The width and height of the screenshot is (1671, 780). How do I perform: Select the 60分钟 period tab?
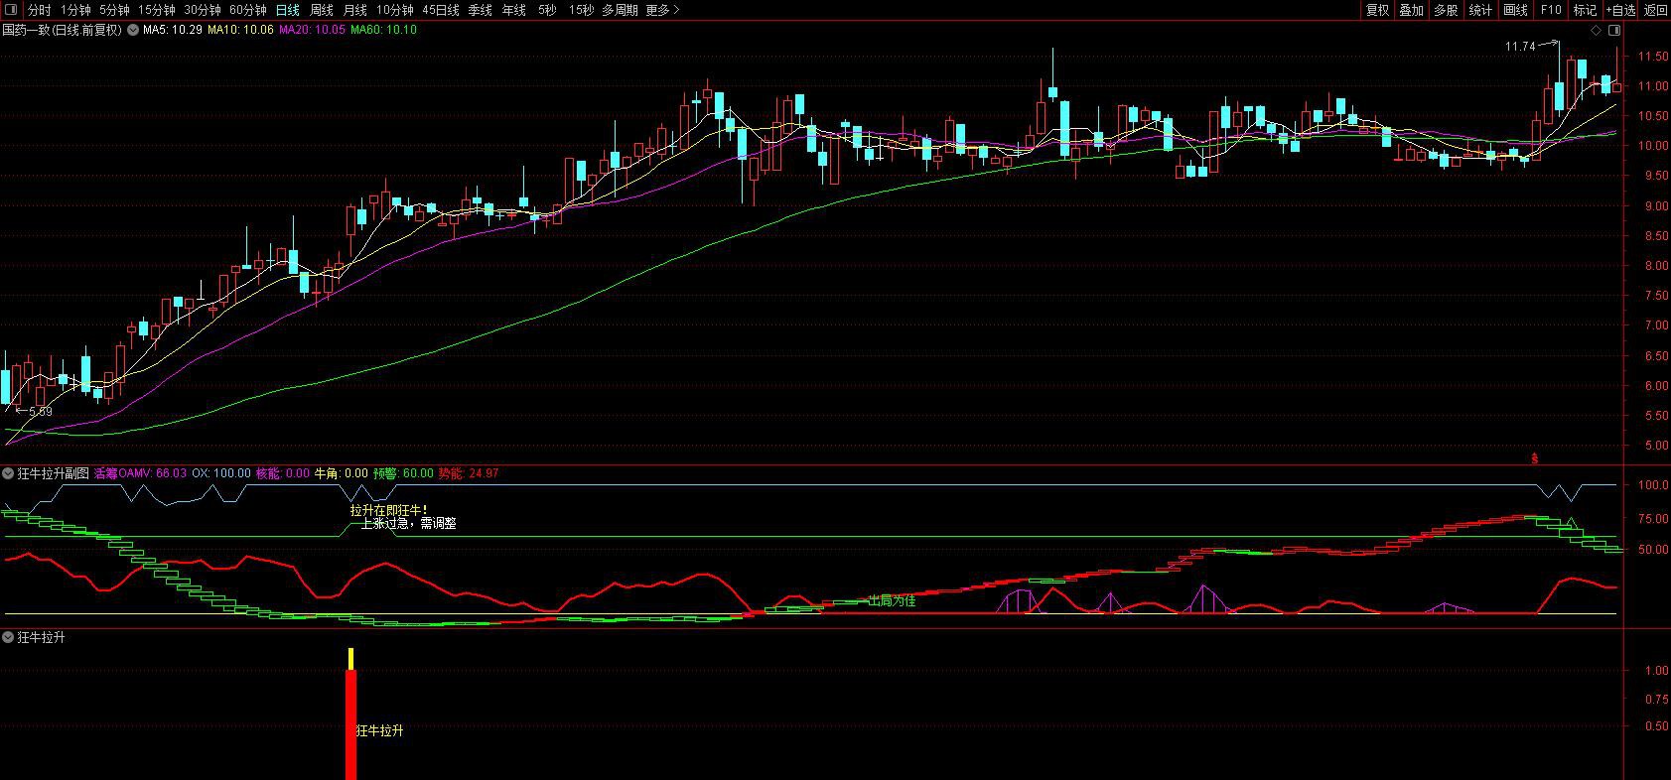[x=247, y=10]
